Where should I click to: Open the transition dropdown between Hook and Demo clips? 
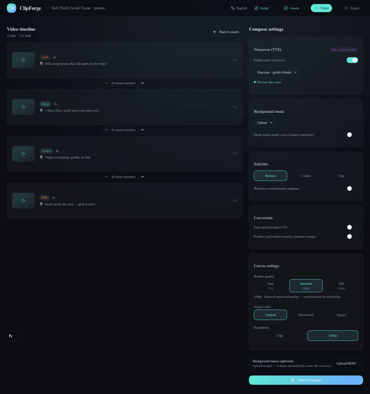click(x=125, y=83)
